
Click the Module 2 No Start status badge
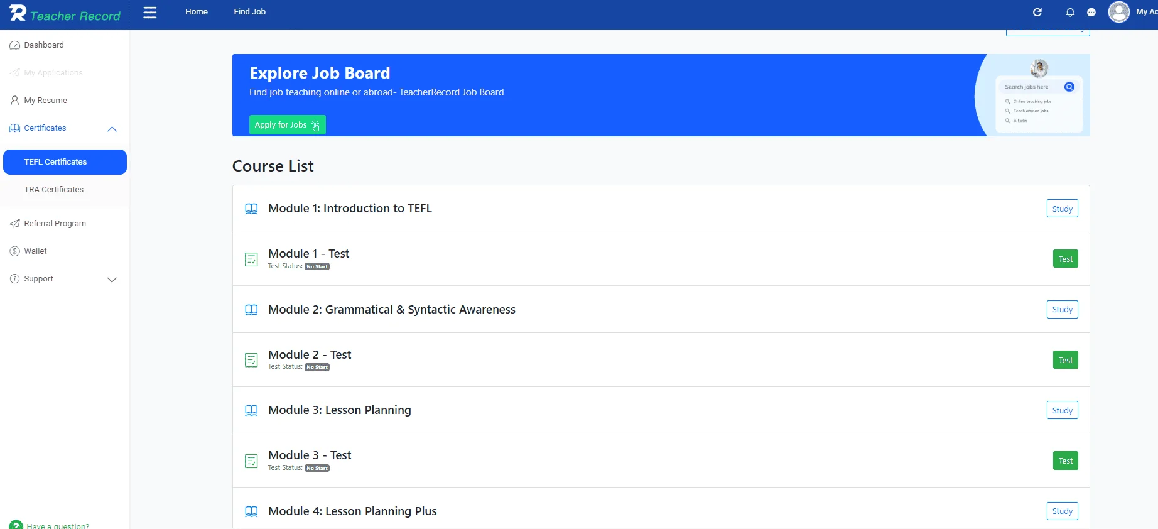pos(317,368)
